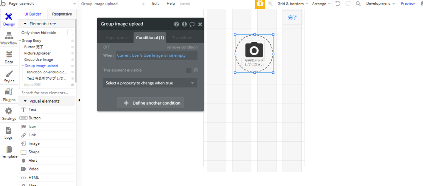Click the gift box icon
This screenshot has width=423, height=186.
[x=260, y=4]
